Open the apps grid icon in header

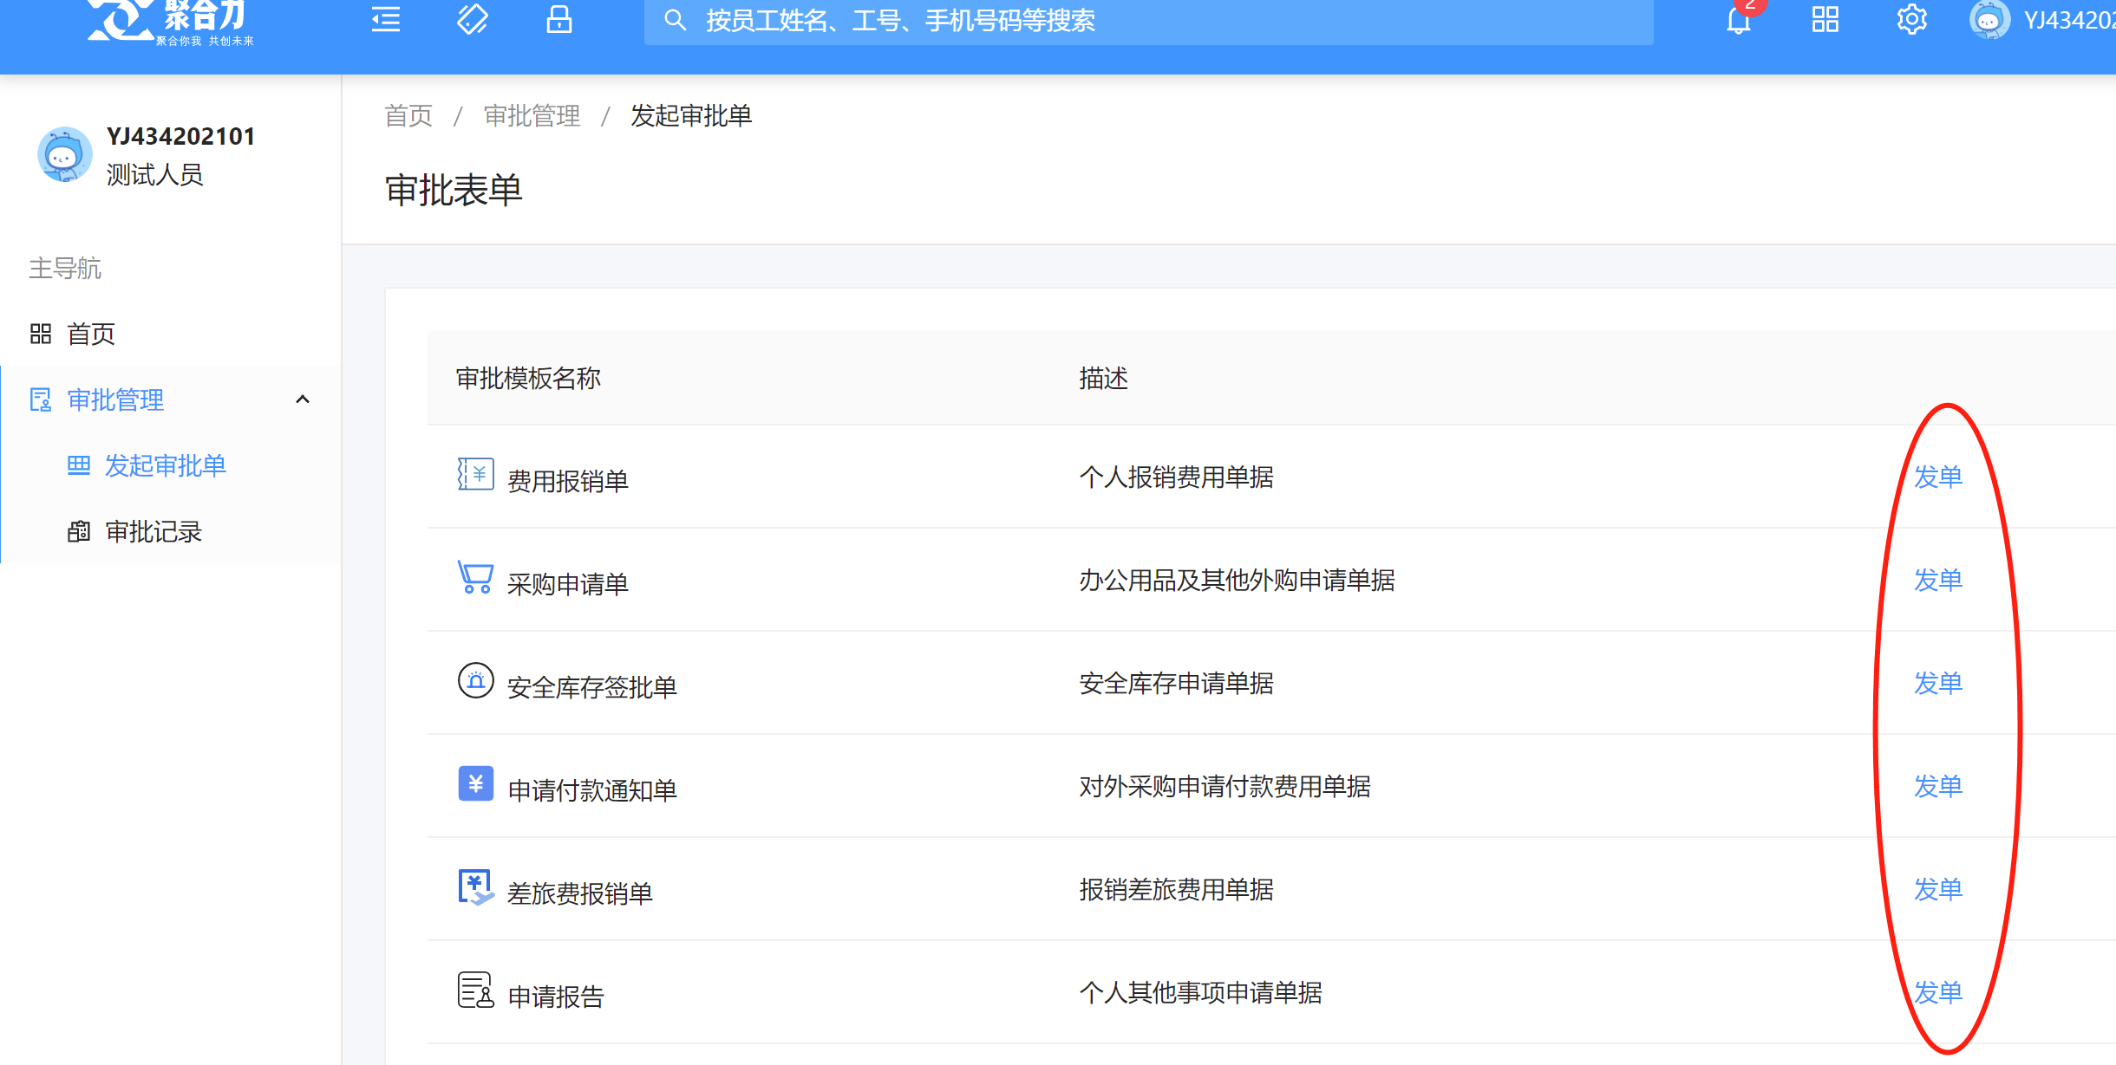(1825, 19)
